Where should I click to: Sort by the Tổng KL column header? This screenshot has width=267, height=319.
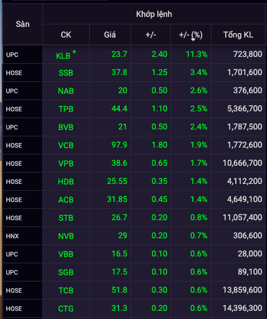tap(238, 34)
